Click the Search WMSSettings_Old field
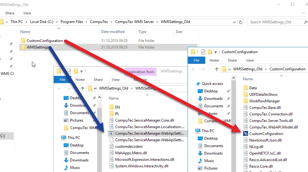Image resolution: width=308 pixels, height=172 pixels. coord(273,22)
